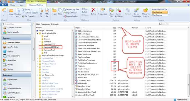Click Copy in the Clipboard group
This screenshot has width=190, height=101.
85,9
